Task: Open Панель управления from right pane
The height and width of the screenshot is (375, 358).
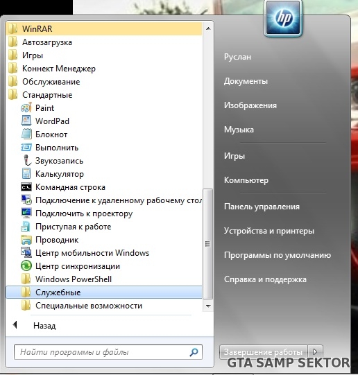Action: pyautogui.click(x=262, y=207)
